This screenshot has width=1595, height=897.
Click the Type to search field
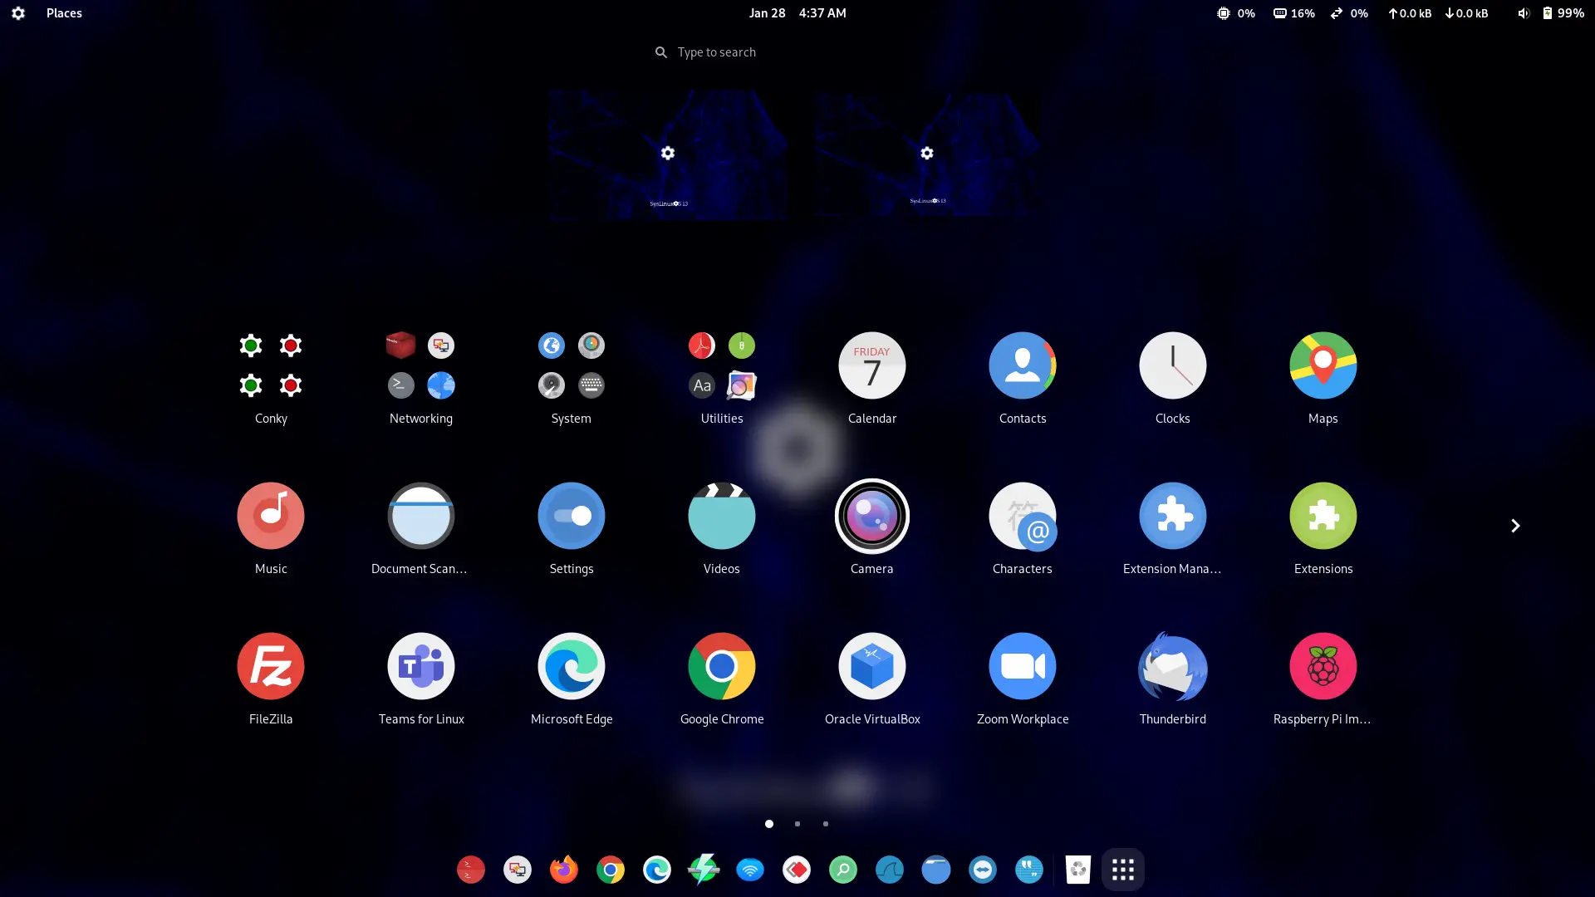pos(716,51)
